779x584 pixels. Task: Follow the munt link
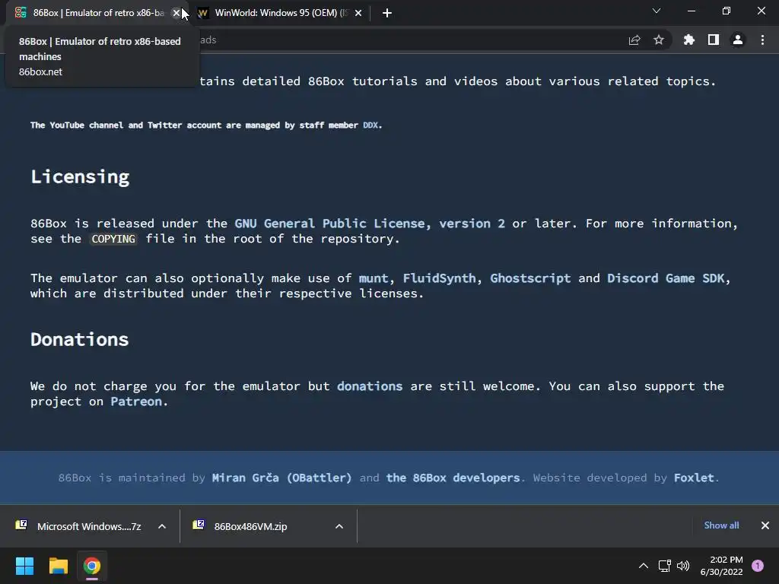[x=373, y=278]
